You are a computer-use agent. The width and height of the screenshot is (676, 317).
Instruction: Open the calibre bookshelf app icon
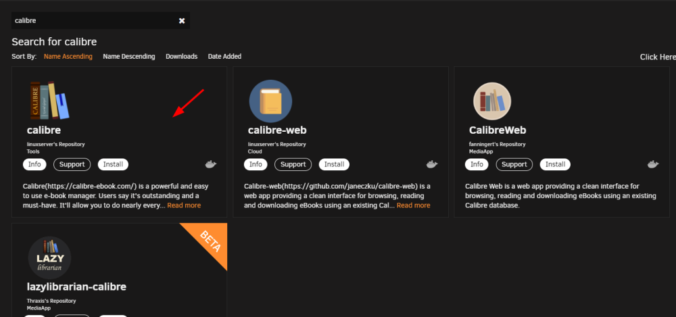[49, 101]
